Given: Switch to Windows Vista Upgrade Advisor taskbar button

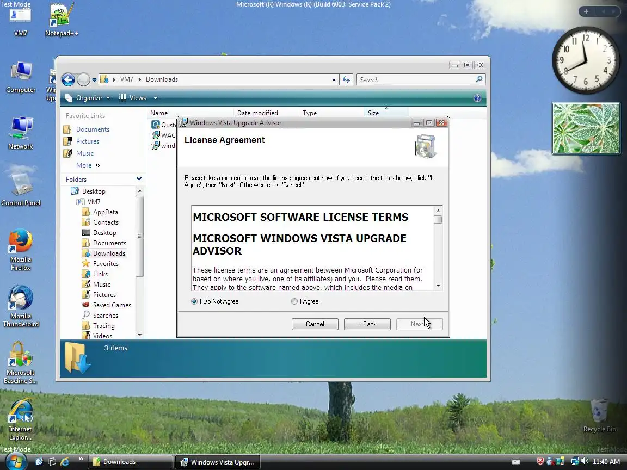Looking at the screenshot, I should [218, 462].
